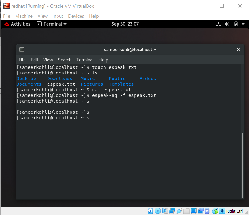Expand the VirtualBox bottom-right arrow menu
This screenshot has width=249, height=215.
click(222, 211)
